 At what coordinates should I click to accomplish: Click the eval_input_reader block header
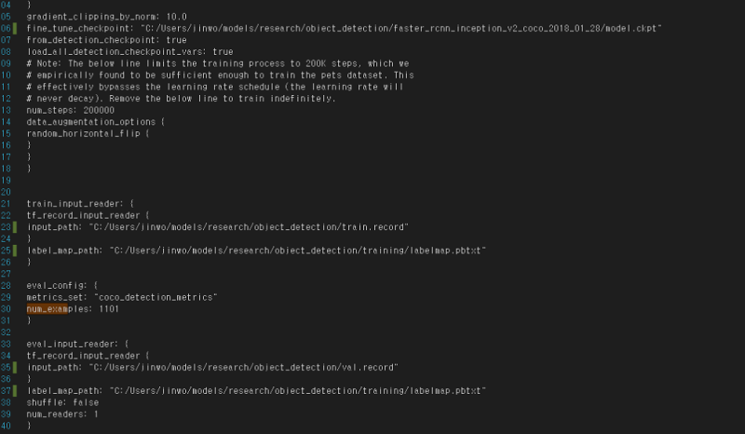[76, 344]
